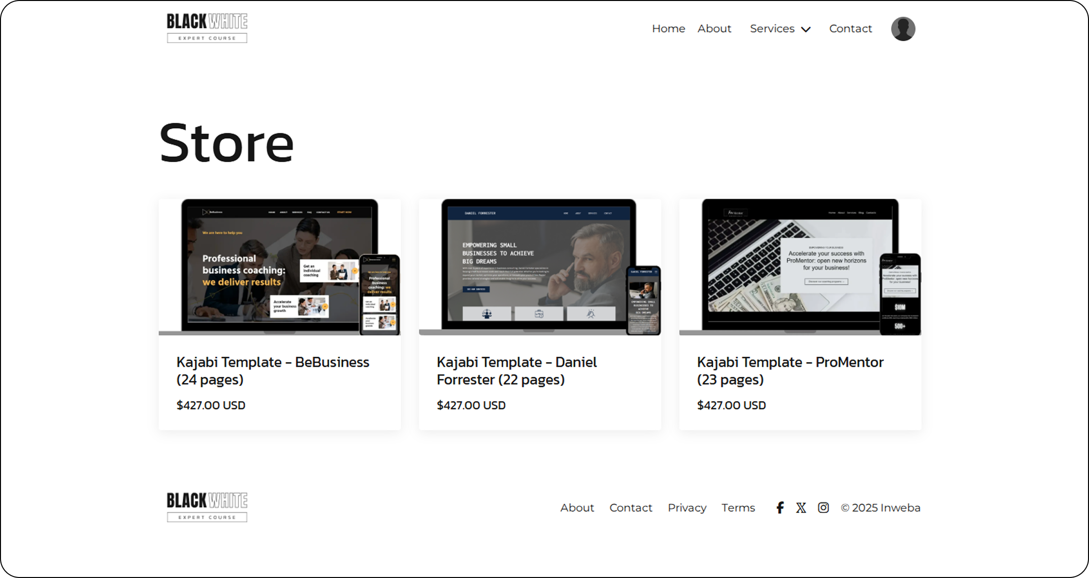Click the footer About link
This screenshot has width=1089, height=578.
pyautogui.click(x=577, y=507)
